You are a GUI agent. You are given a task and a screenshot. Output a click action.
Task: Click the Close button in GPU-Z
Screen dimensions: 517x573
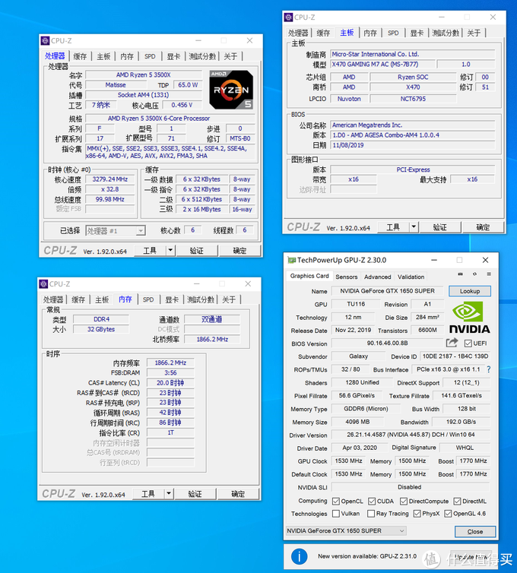(475, 531)
